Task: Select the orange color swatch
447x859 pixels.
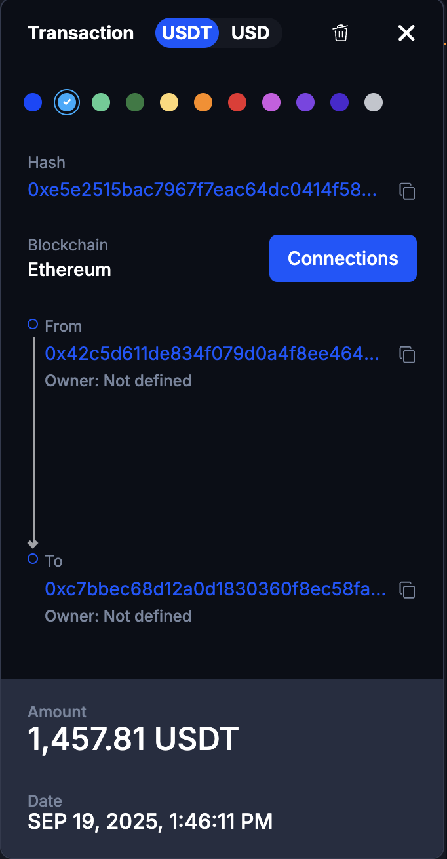Action: click(x=203, y=102)
